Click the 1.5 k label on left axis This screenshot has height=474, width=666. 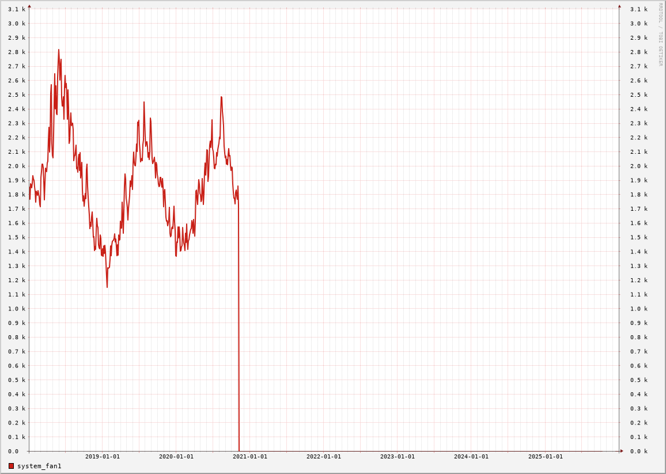[x=17, y=237]
